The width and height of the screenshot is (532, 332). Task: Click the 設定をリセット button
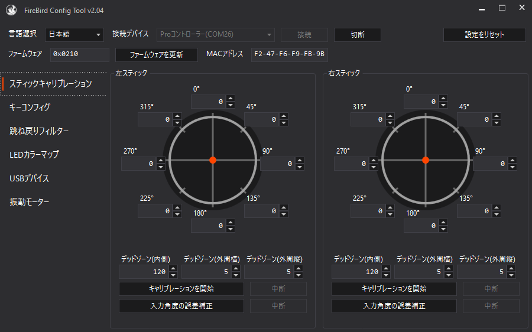[485, 35]
